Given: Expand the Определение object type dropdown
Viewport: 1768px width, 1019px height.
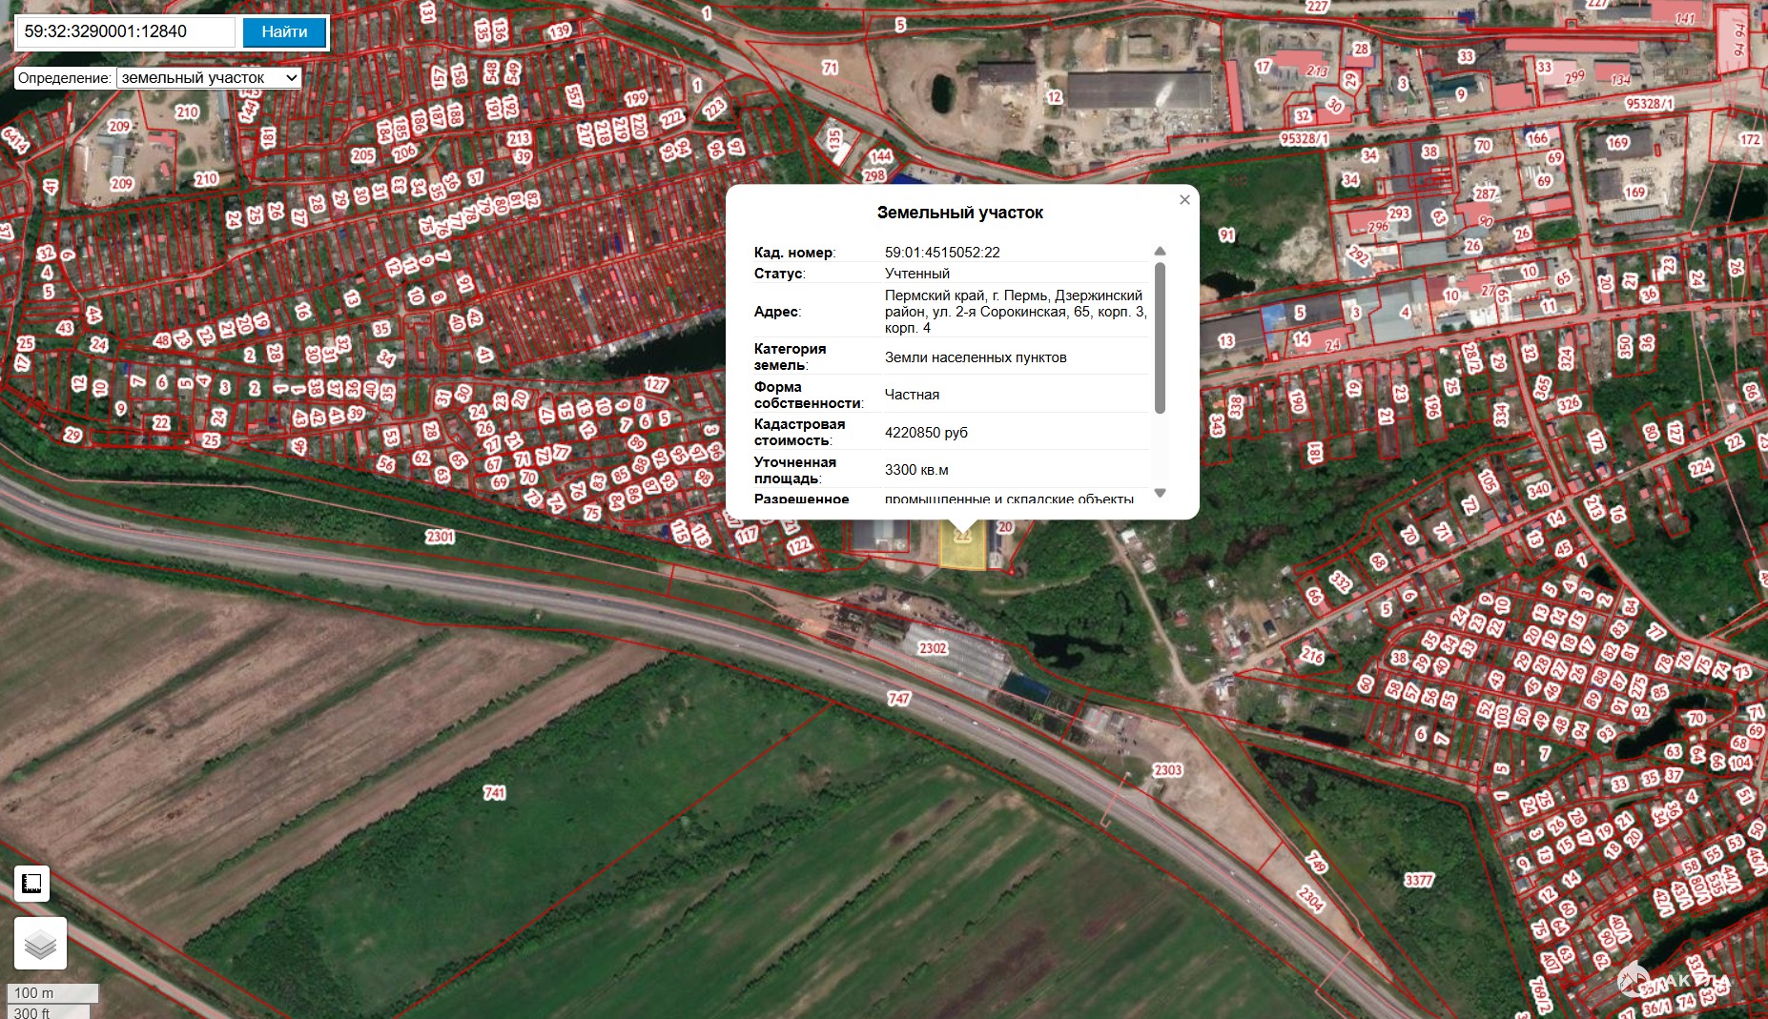Looking at the screenshot, I should (210, 78).
